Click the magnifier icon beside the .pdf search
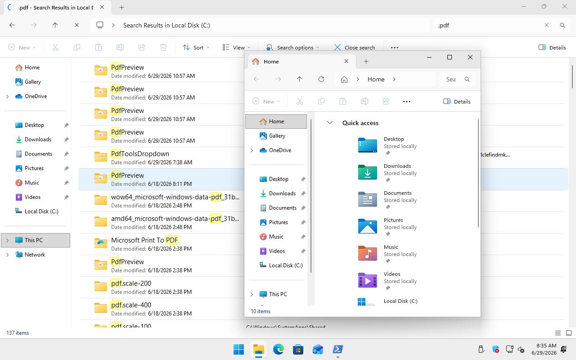The image size is (576, 360). click(562, 25)
